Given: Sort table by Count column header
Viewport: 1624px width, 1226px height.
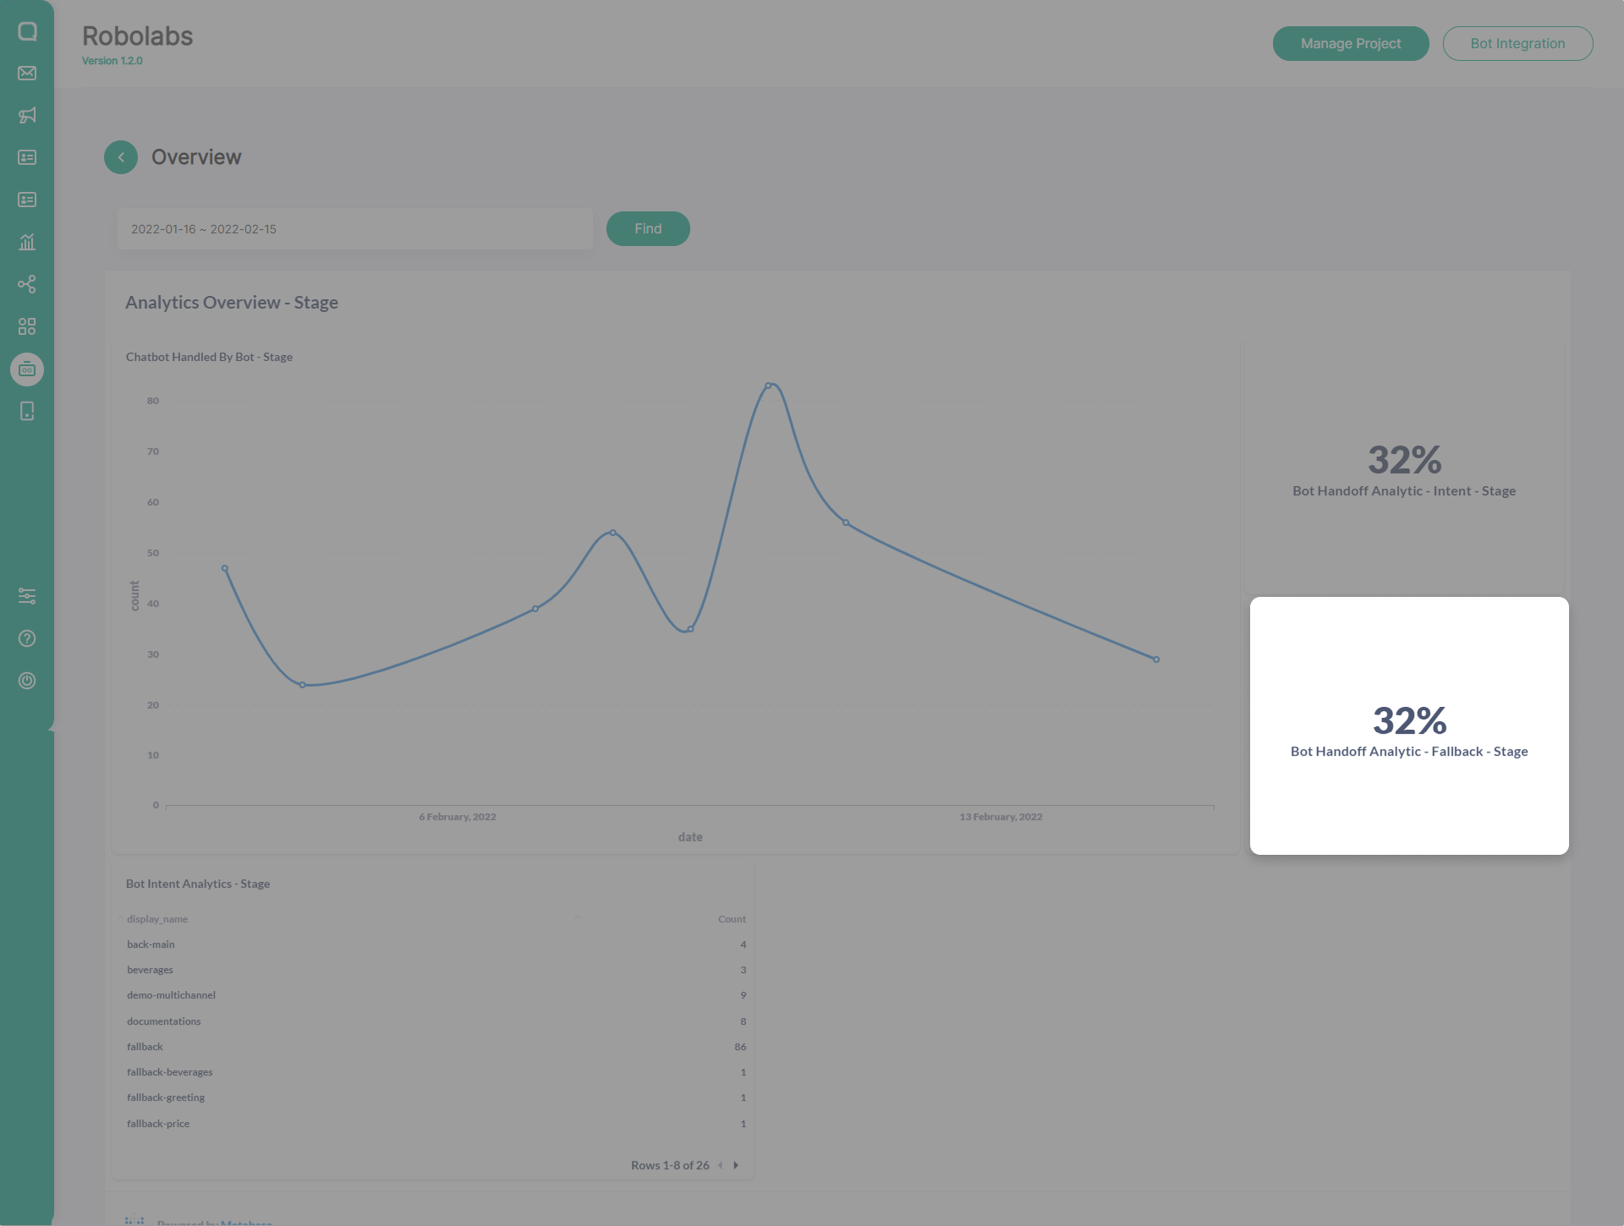Looking at the screenshot, I should click(x=732, y=919).
